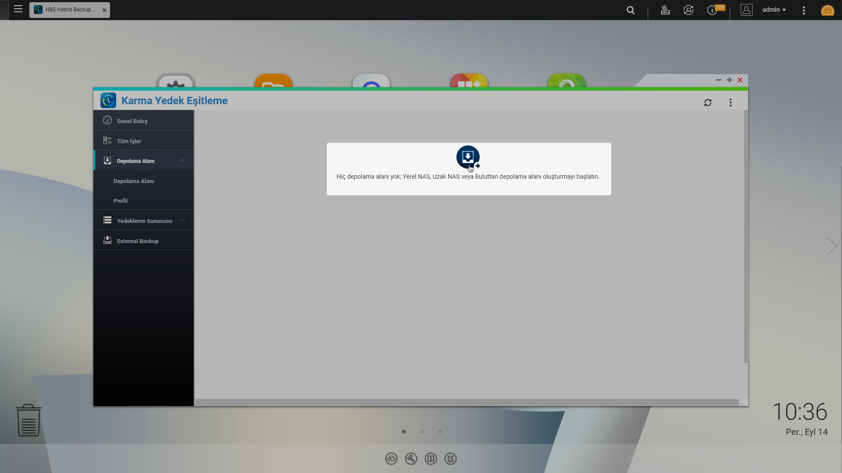This screenshot has height=473, width=842.
Task: Open the app's three-dot options menu
Action: (x=730, y=102)
